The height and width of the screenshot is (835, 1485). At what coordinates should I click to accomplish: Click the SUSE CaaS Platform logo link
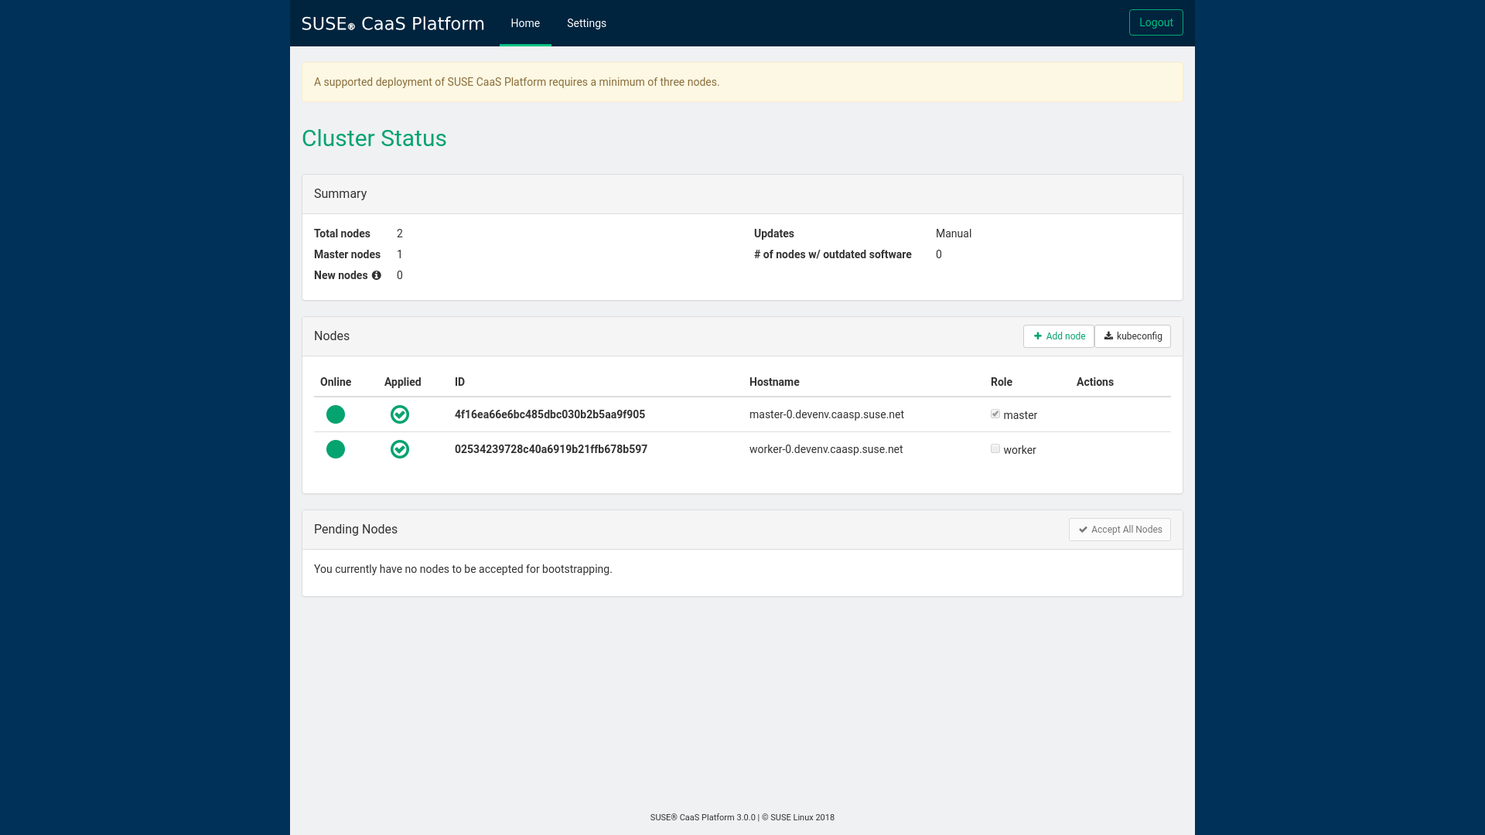(x=393, y=23)
